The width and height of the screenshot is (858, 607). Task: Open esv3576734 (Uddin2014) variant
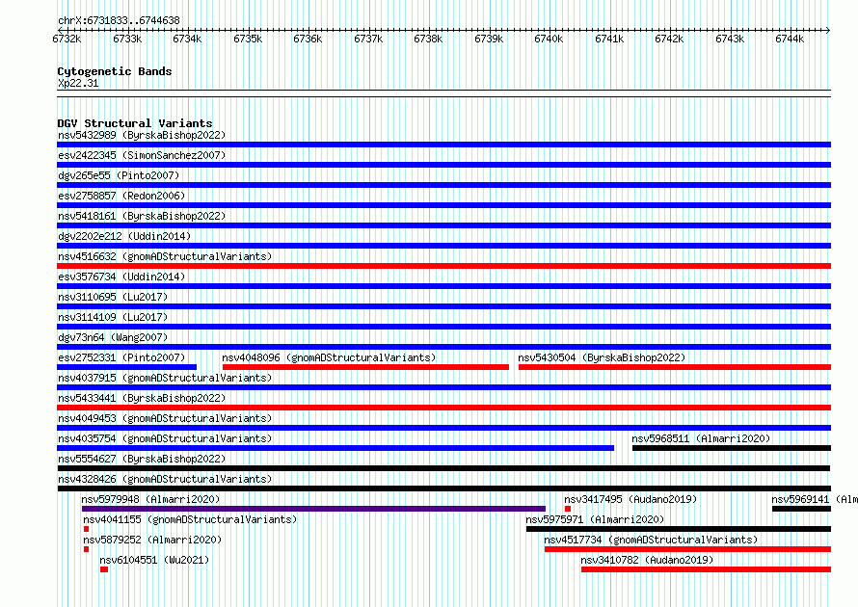point(121,277)
